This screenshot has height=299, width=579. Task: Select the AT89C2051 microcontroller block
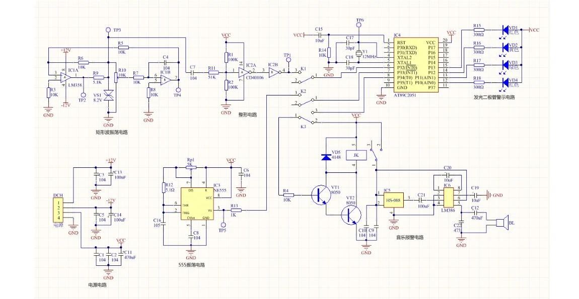point(416,65)
